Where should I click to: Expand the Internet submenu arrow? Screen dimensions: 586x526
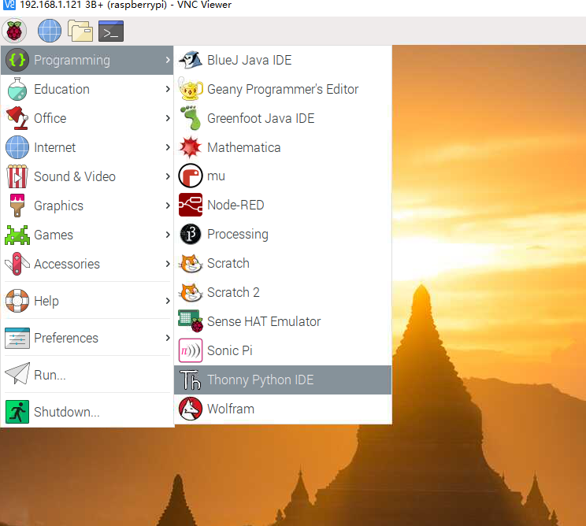coord(168,147)
